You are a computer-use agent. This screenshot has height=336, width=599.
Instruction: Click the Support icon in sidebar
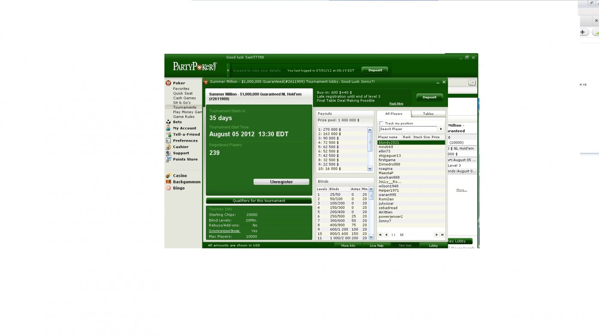(x=168, y=153)
